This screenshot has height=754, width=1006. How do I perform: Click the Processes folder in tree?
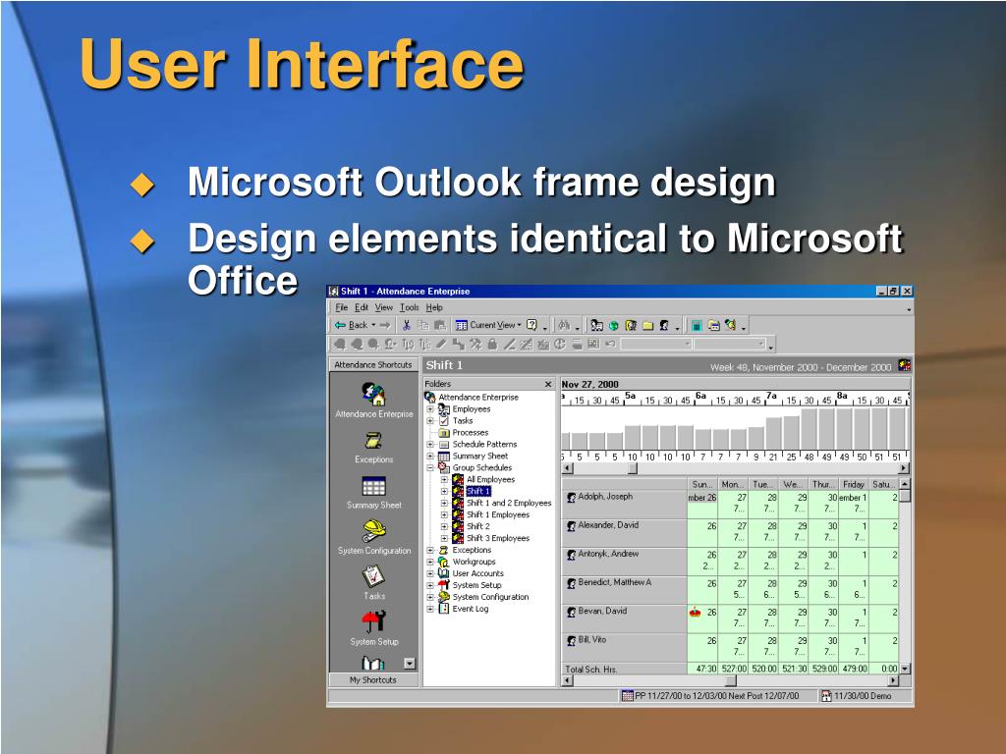(x=471, y=433)
